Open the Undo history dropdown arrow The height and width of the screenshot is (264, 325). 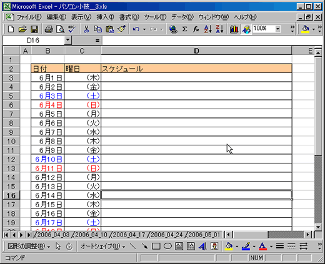(x=144, y=29)
